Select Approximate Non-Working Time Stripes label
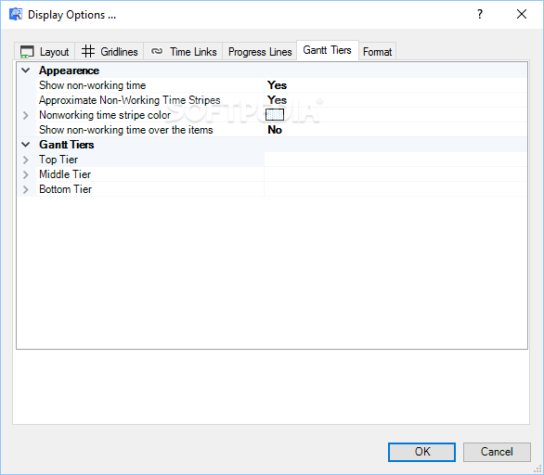This screenshot has width=544, height=475. [129, 100]
